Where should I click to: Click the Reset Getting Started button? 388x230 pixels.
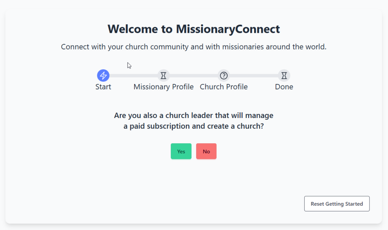pyautogui.click(x=336, y=204)
